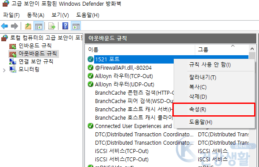
Task: Click the firewall icon in the window title
Action: [x=6, y=4]
